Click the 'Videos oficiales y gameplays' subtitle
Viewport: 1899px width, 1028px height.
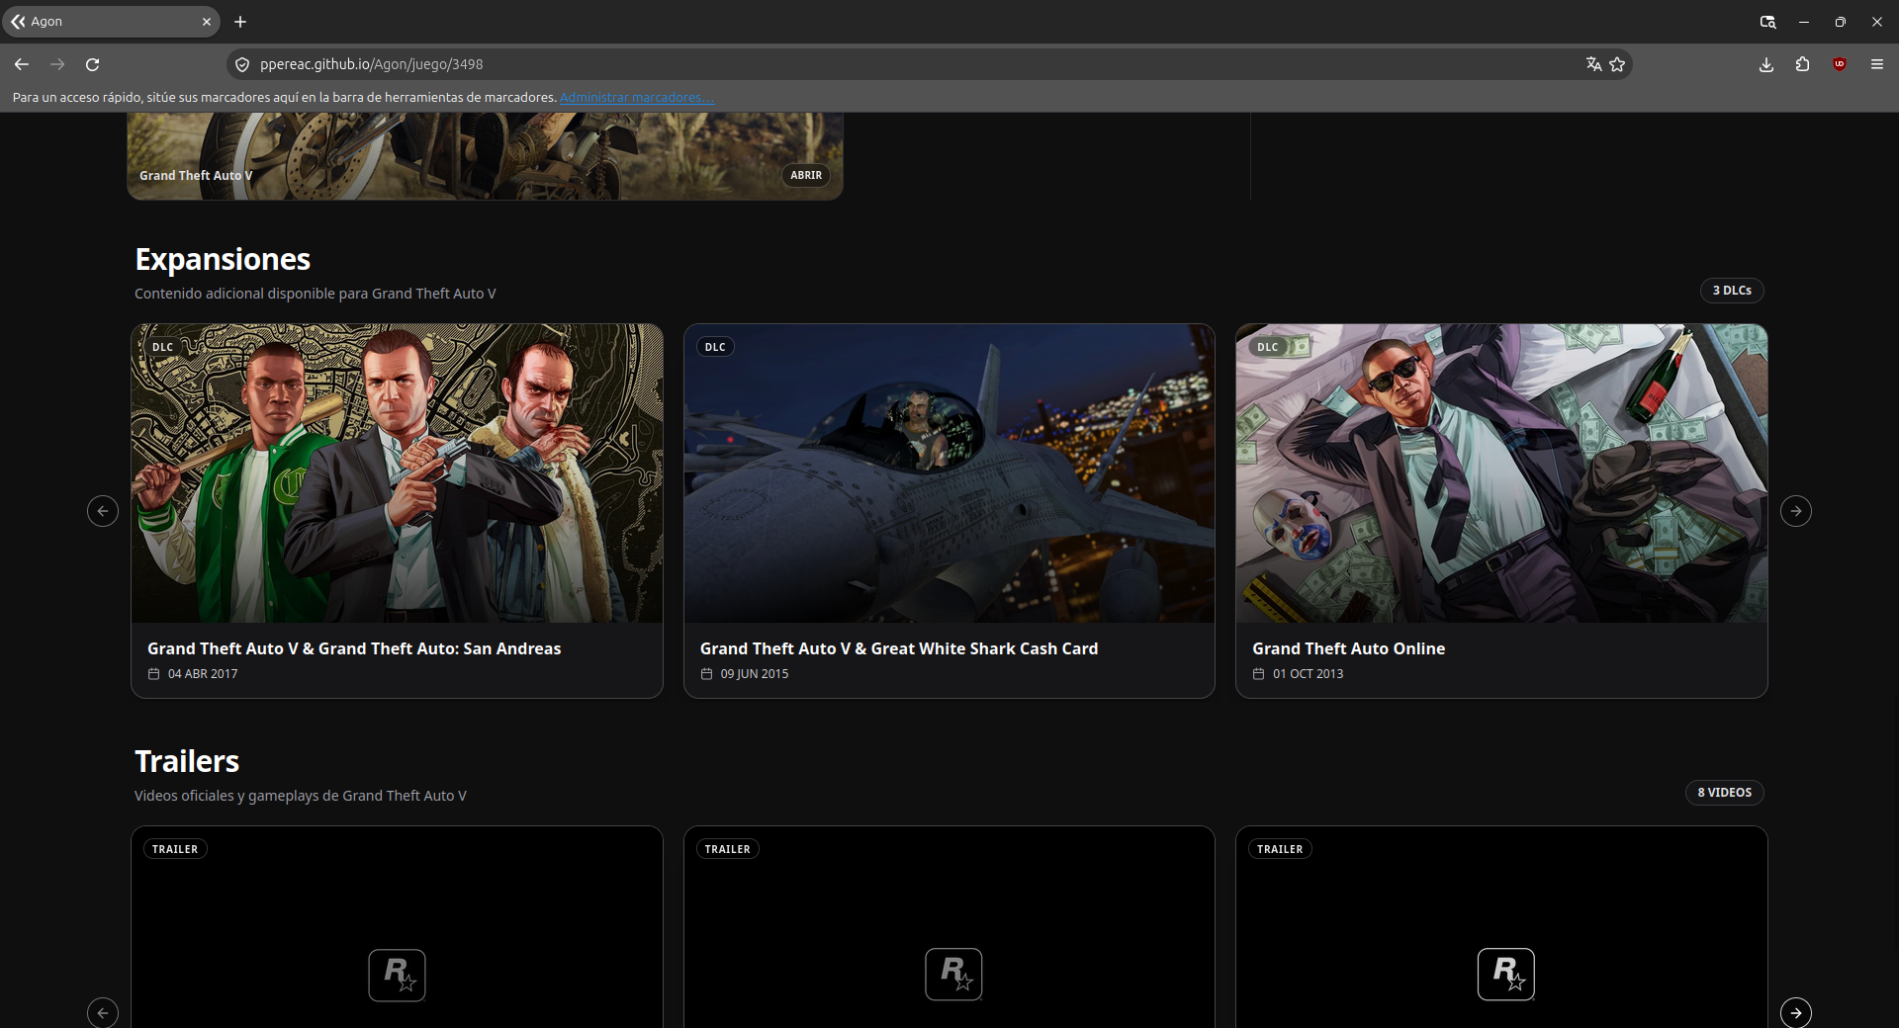[301, 796]
